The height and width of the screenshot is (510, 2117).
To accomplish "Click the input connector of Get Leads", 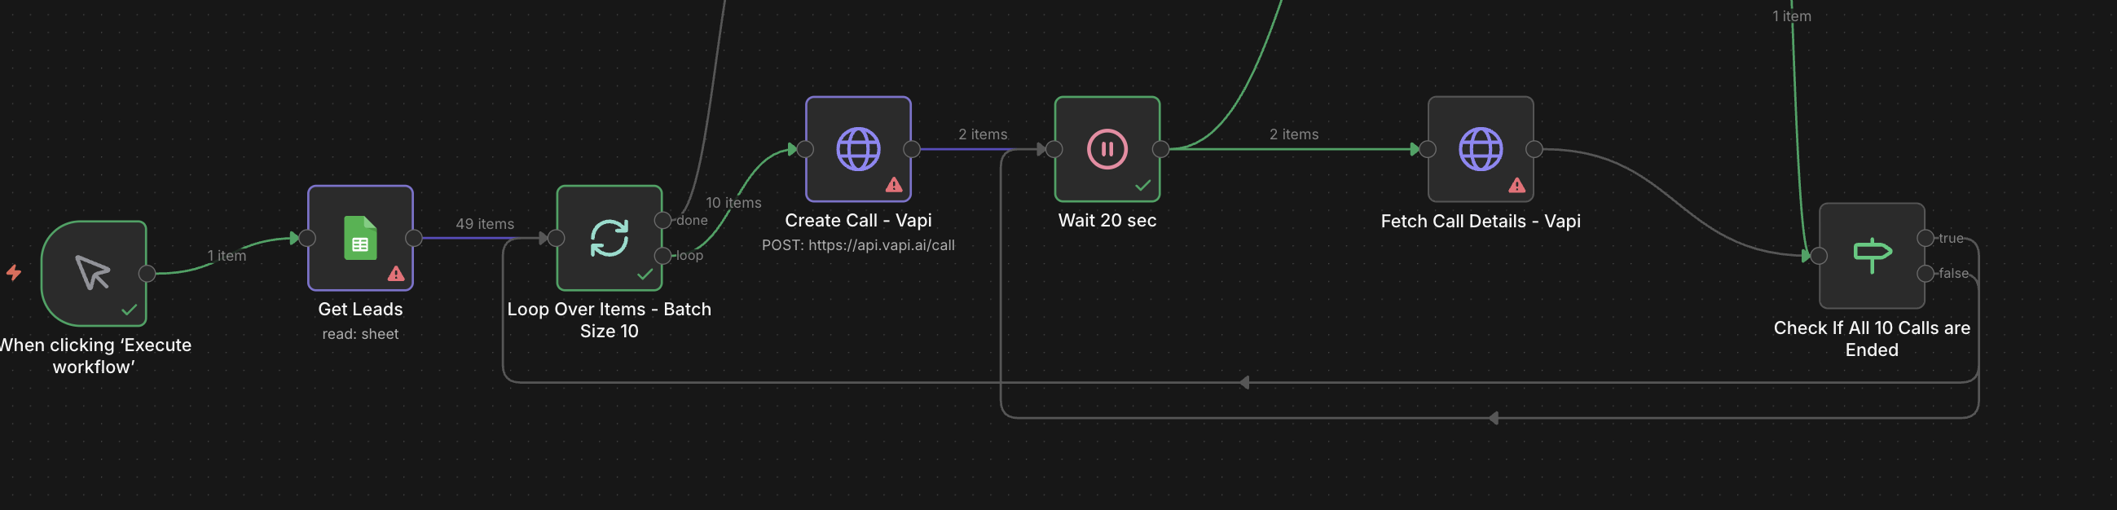I will (x=307, y=238).
